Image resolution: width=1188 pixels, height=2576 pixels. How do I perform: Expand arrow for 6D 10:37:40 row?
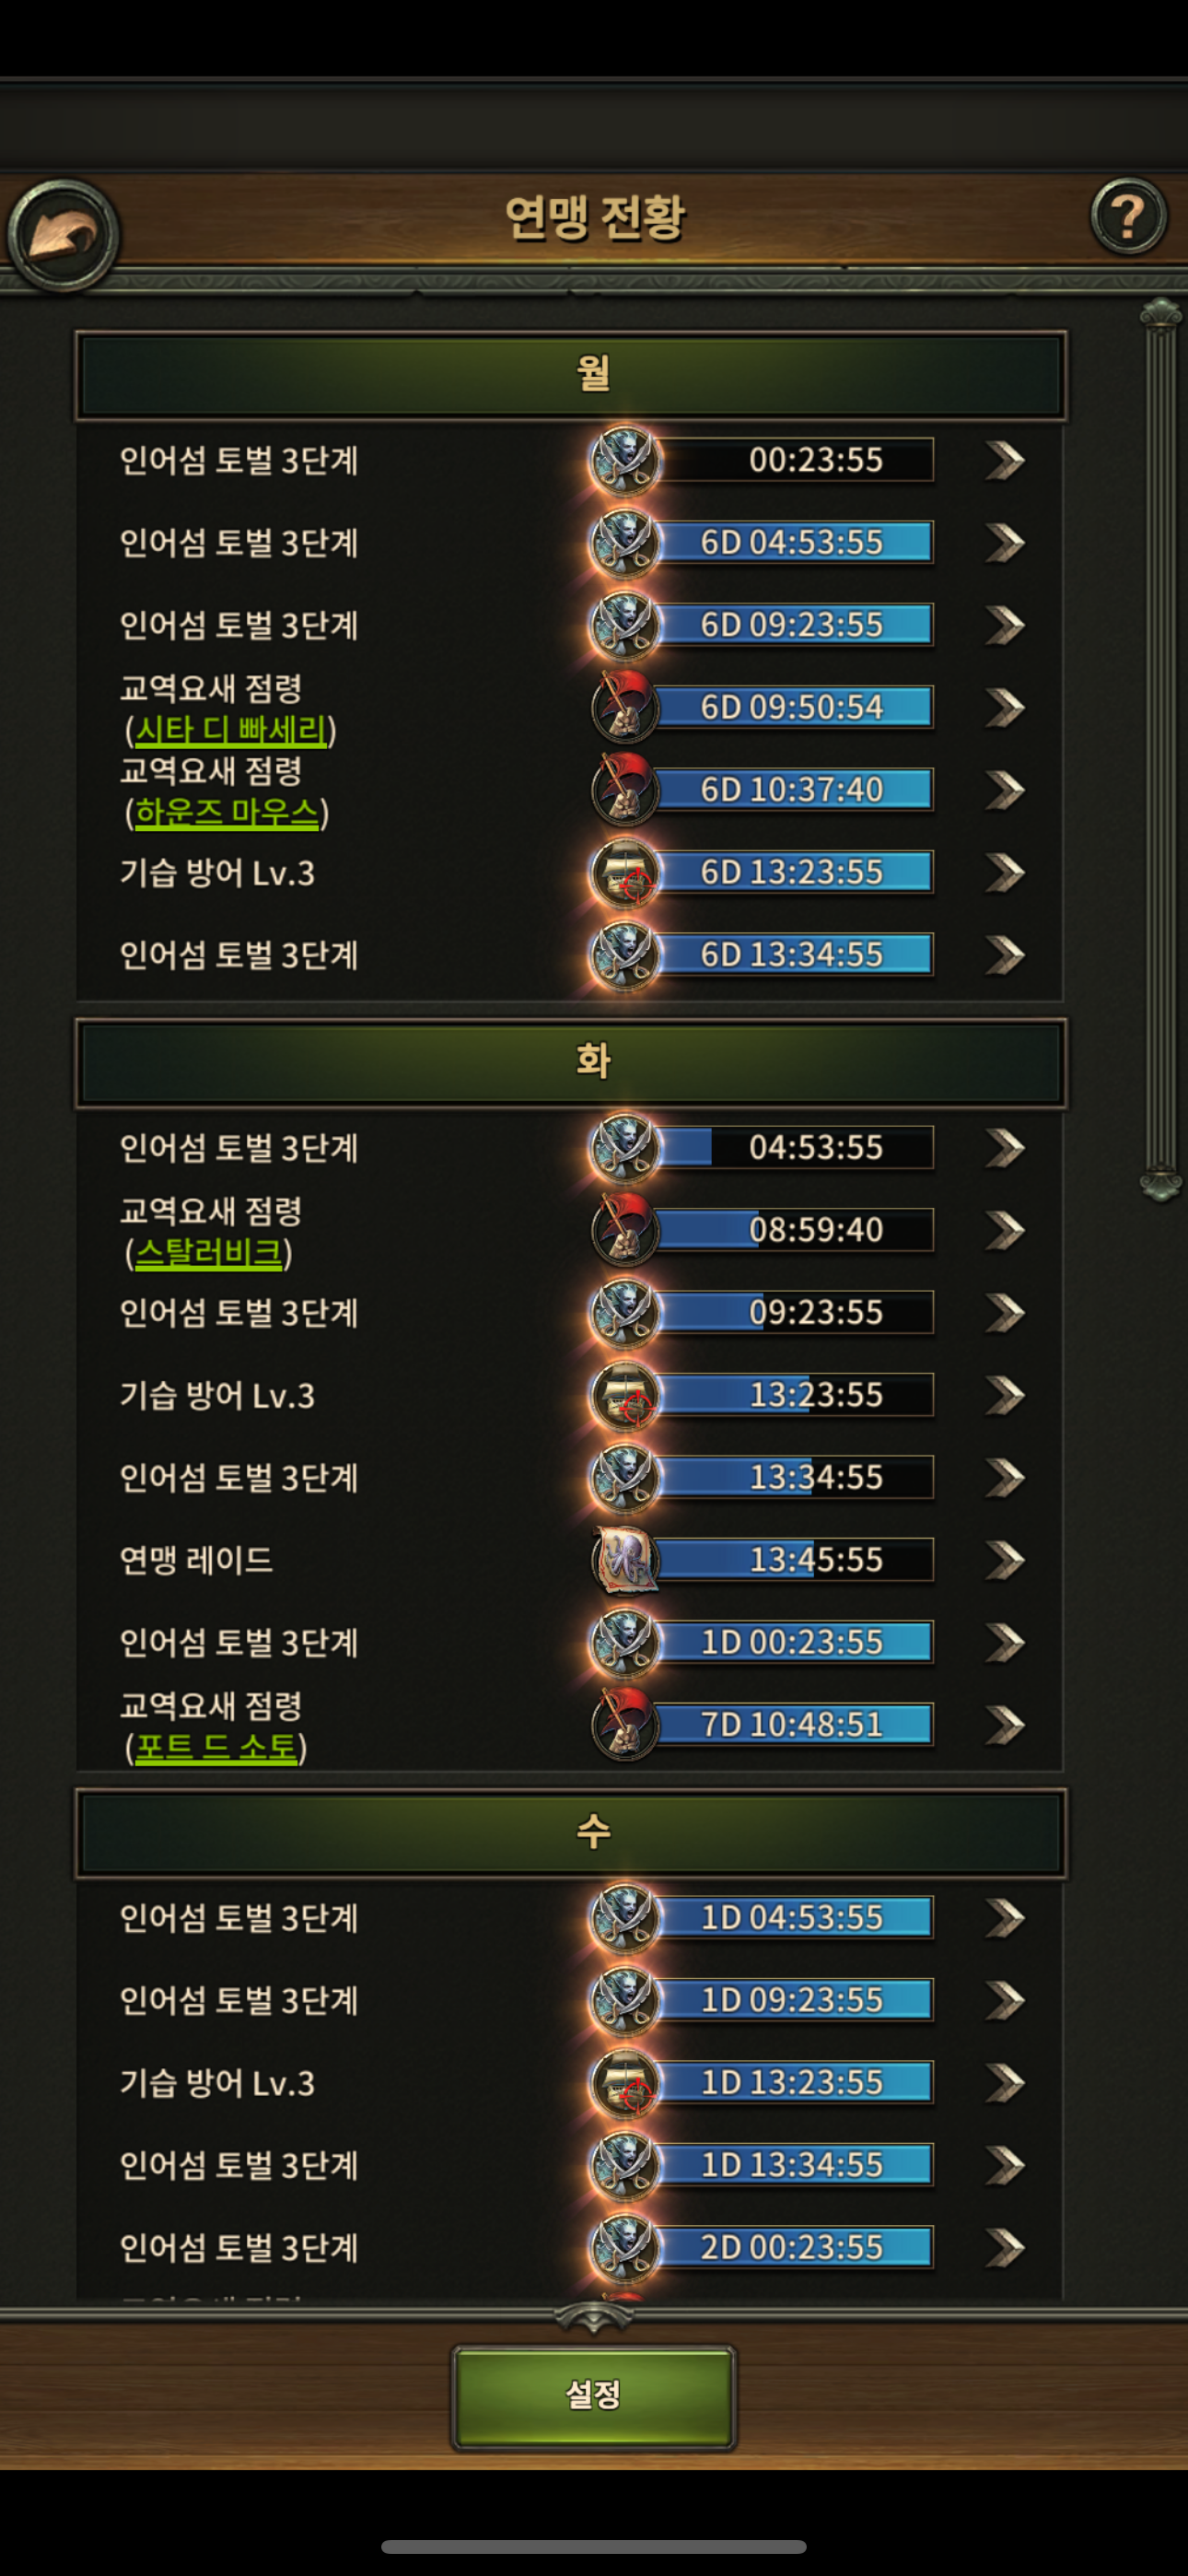[x=1005, y=790]
